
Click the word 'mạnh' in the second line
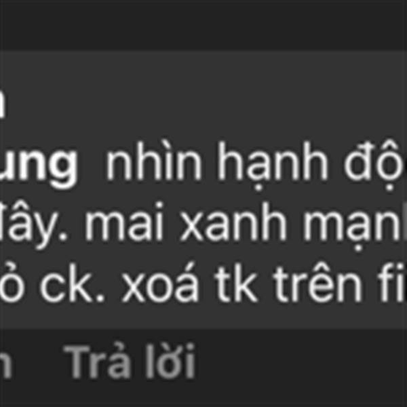click(x=355, y=227)
